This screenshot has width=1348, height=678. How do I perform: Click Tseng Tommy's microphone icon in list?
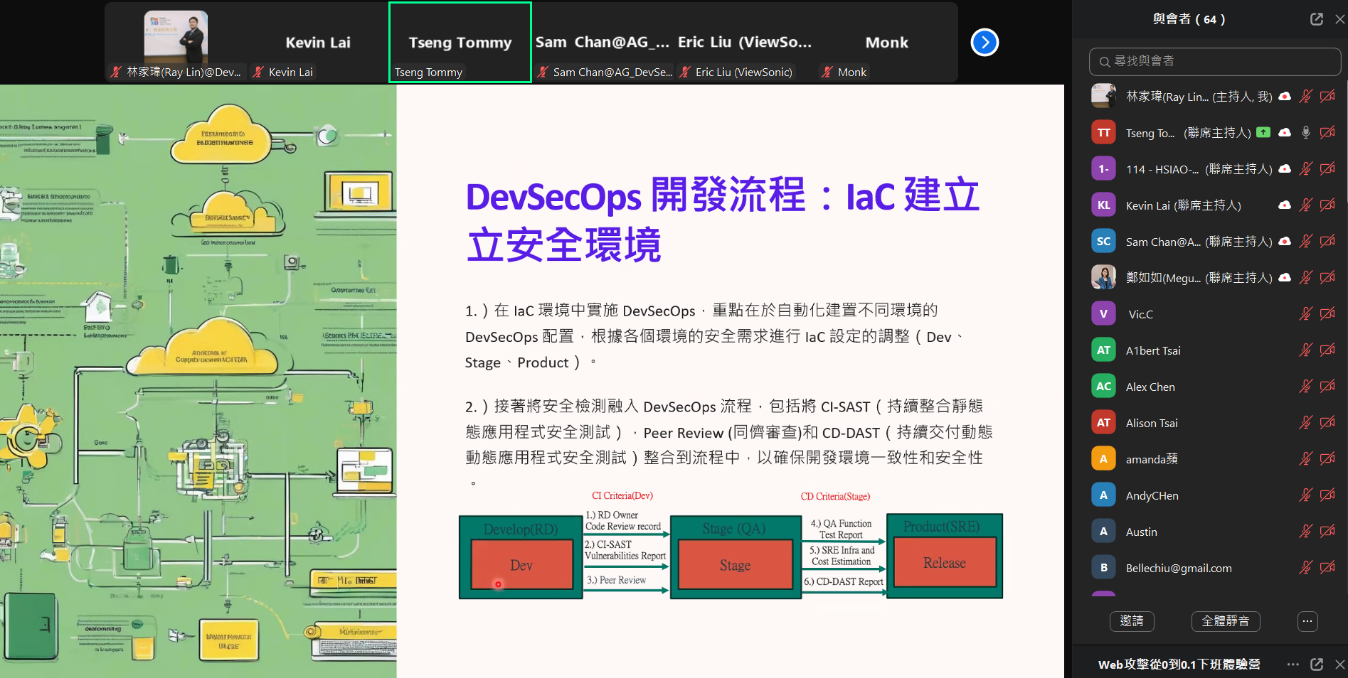pos(1306,132)
